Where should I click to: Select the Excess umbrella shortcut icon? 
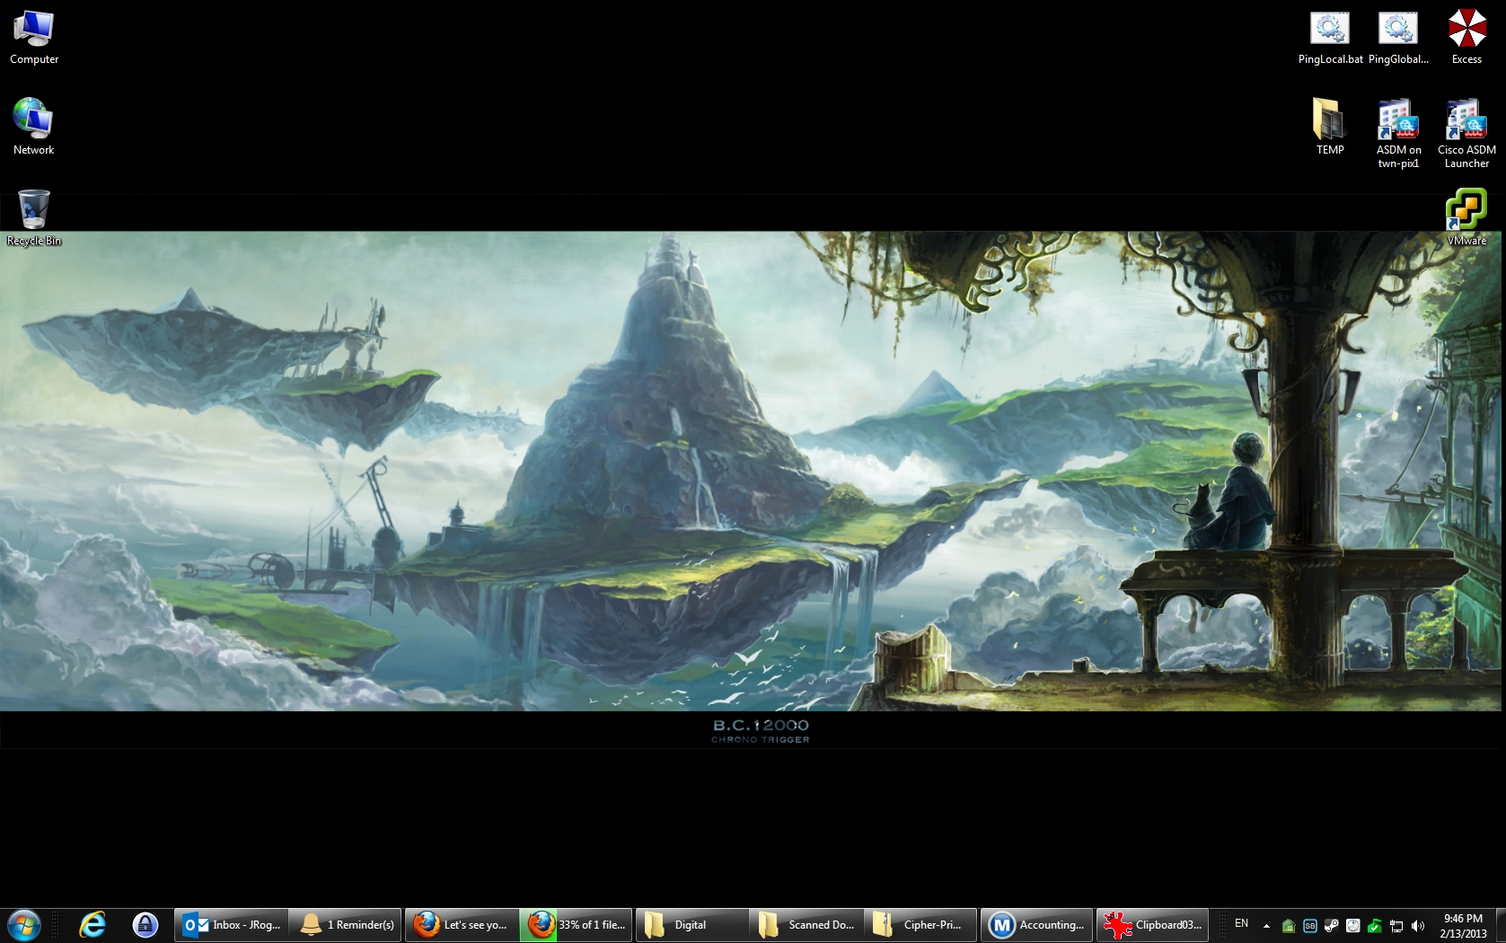[x=1466, y=38]
